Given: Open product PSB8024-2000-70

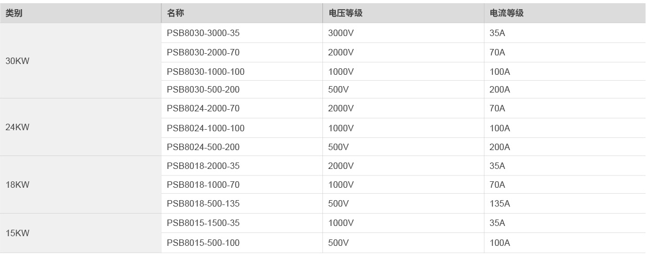Looking at the screenshot, I should pyautogui.click(x=203, y=109).
